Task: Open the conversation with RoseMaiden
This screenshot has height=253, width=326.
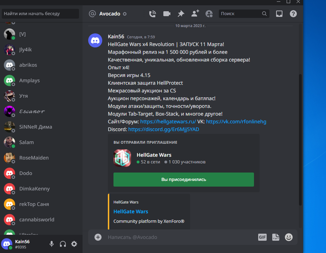Action: point(41,158)
